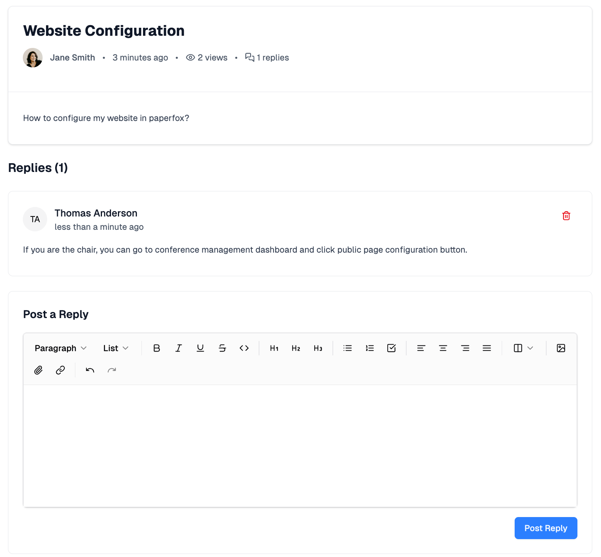Open the Paragraph style dropdown

click(60, 348)
